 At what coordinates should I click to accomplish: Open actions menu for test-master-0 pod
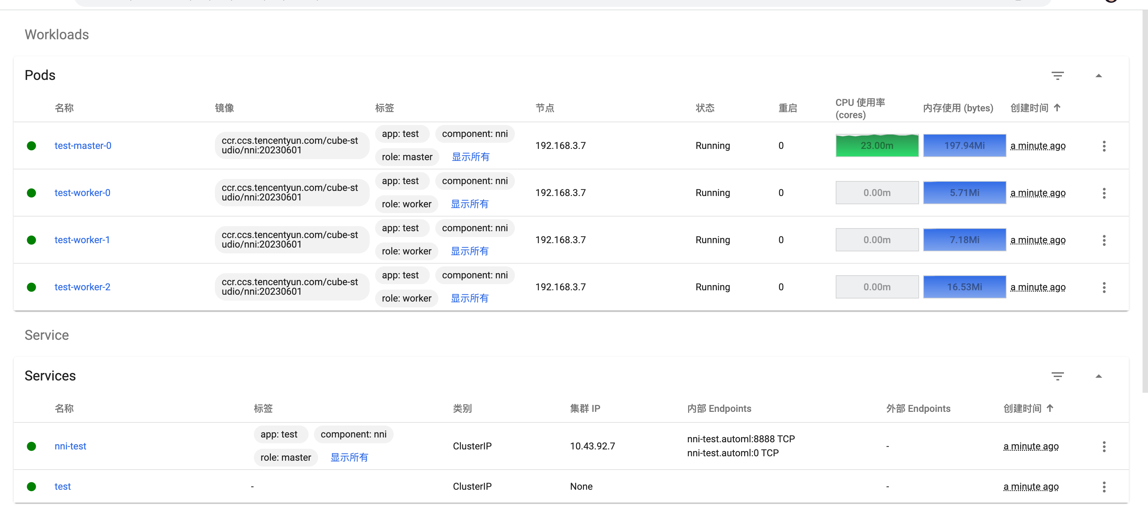click(x=1104, y=146)
